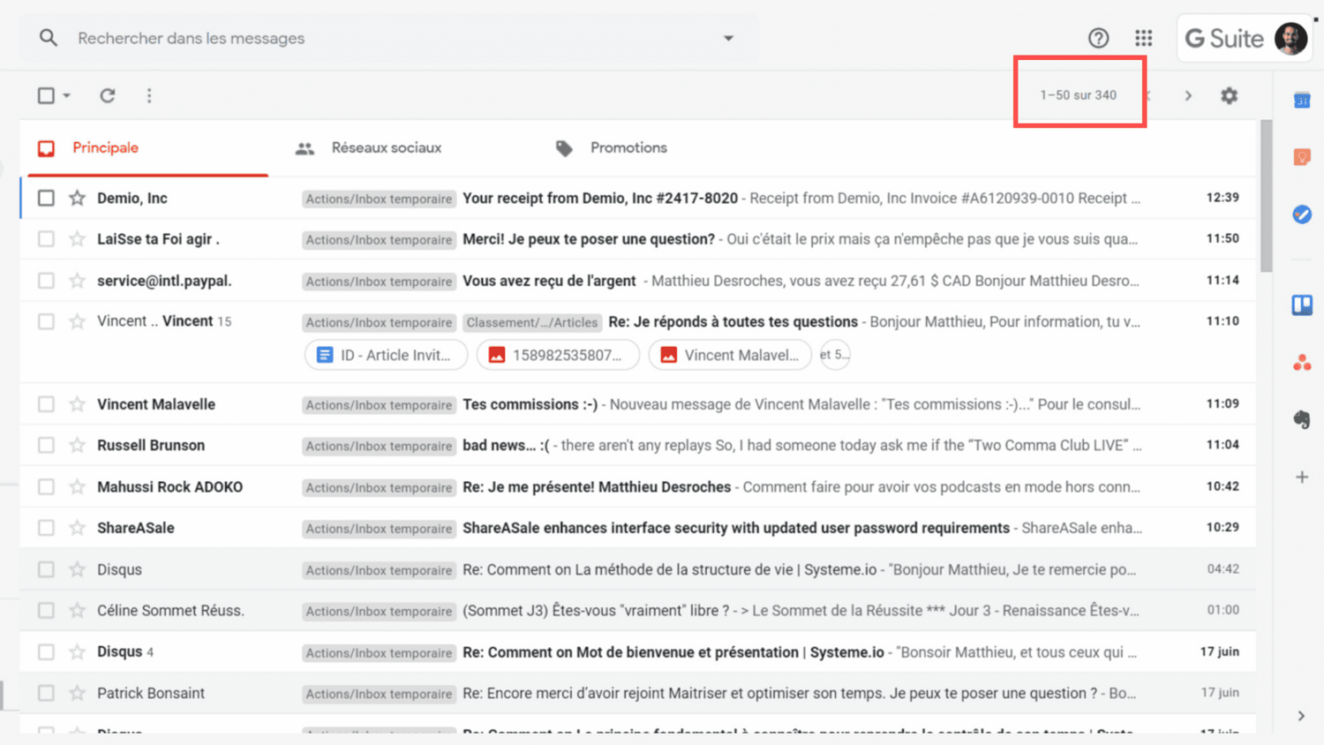Select the Vincent .. Vincent thread checkbox
Image resolution: width=1324 pixels, height=745 pixels.
pyautogui.click(x=46, y=321)
